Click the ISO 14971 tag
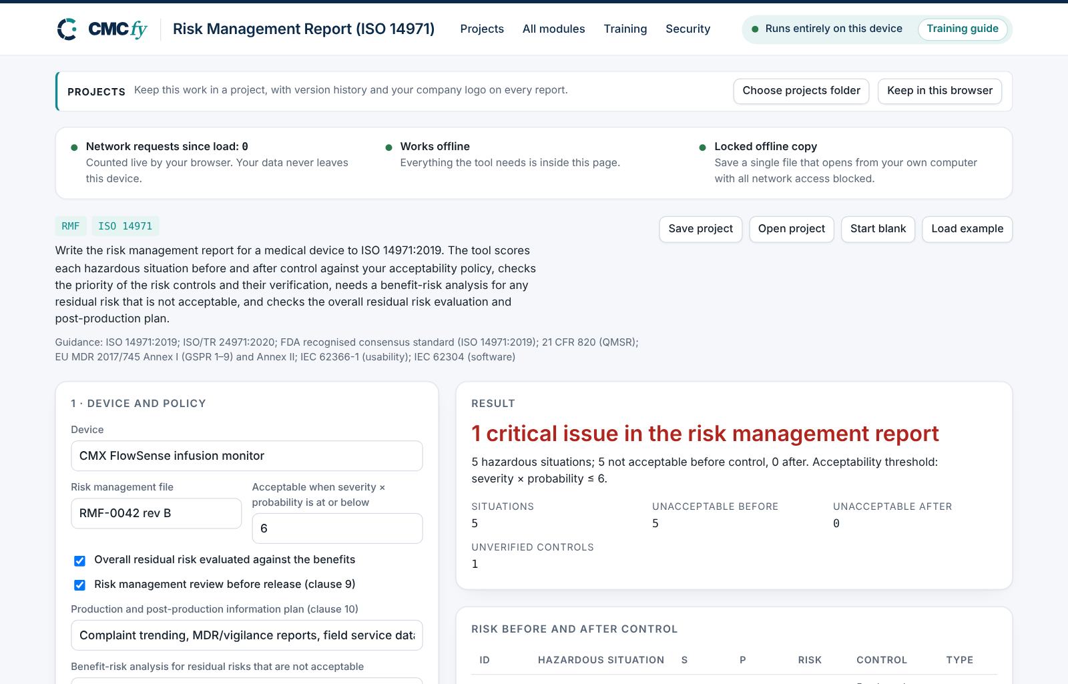Screen dimensions: 1068x684 click(125, 226)
